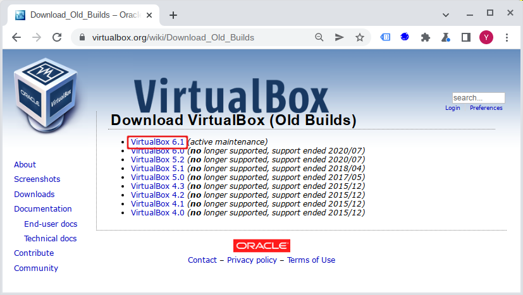523x295 pixels.
Task: Open the tab search chevron
Action: pos(446,15)
